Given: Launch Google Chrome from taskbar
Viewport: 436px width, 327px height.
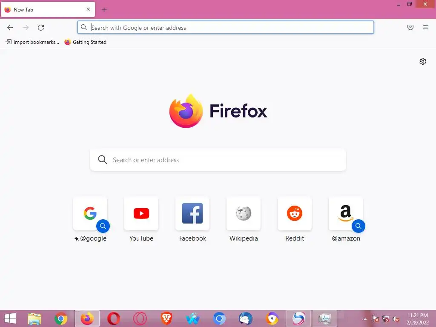Looking at the screenshot, I should 61,318.
